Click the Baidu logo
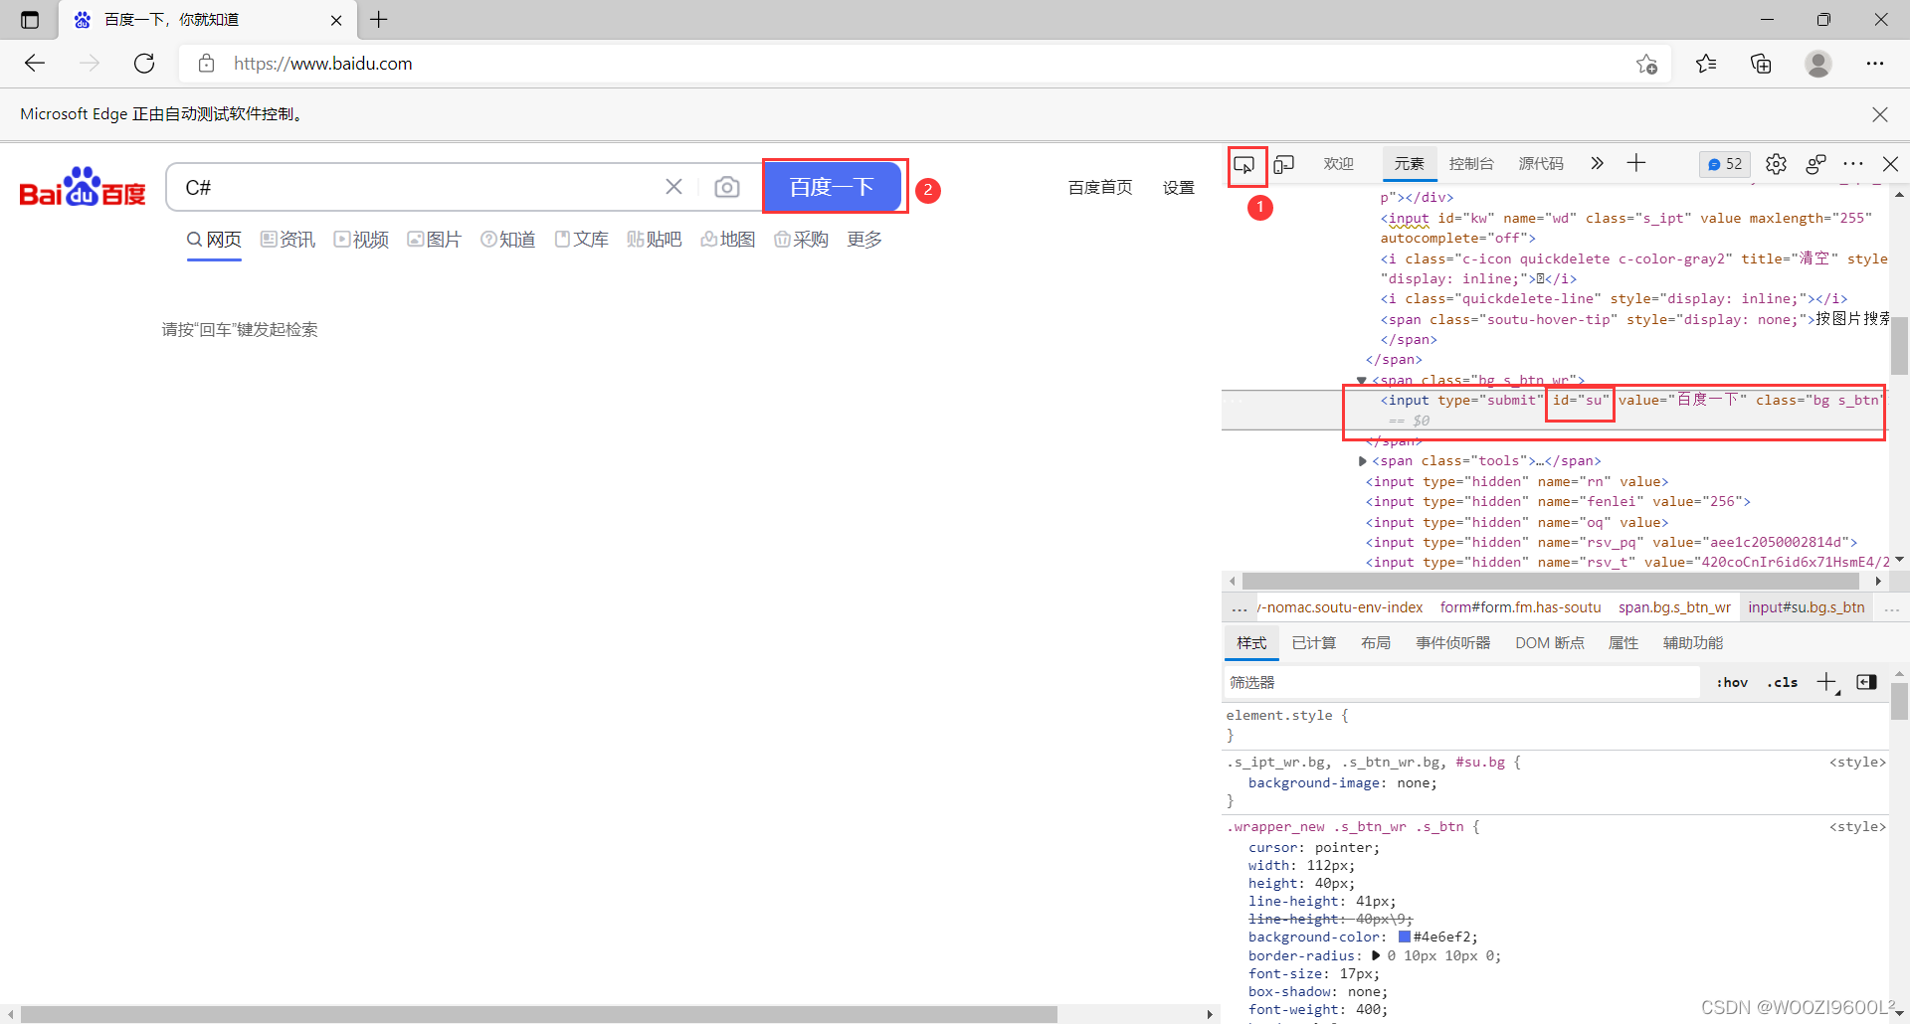This screenshot has width=1910, height=1024. 83,187
